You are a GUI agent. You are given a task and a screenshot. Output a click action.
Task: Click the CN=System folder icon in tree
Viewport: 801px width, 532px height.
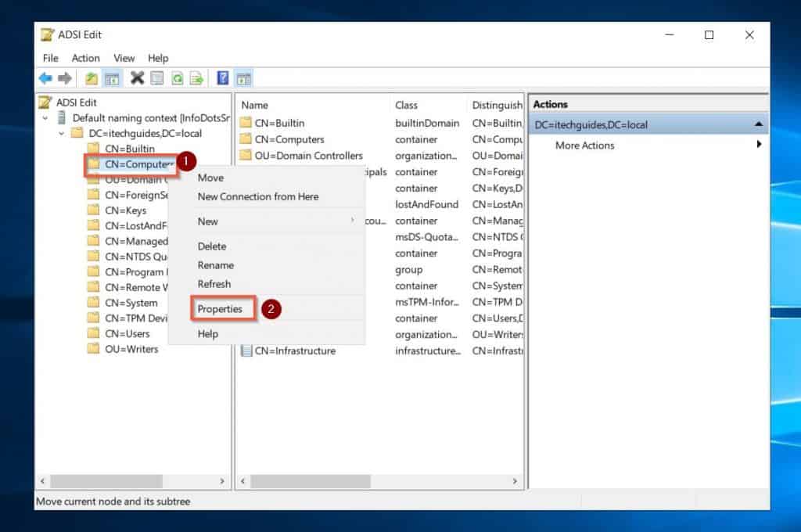(94, 303)
